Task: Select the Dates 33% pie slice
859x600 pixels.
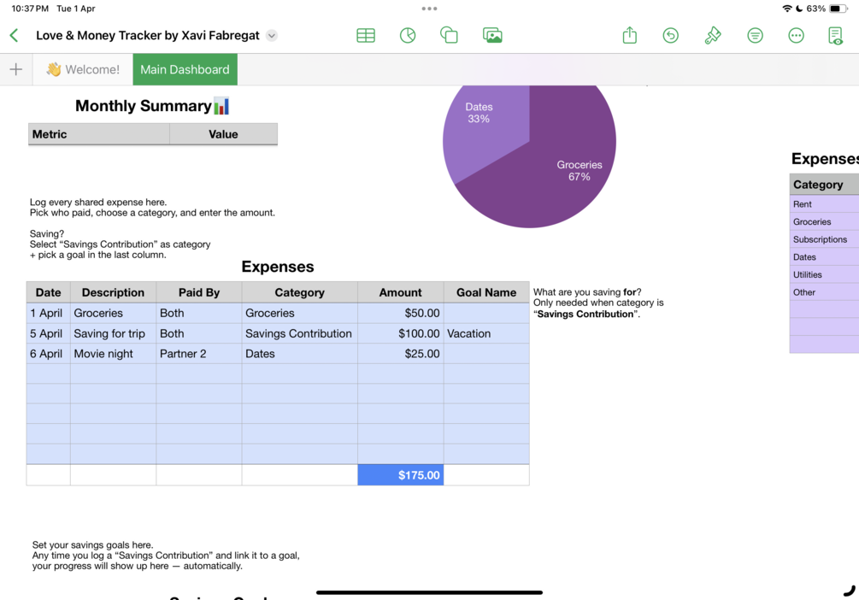Action: pyautogui.click(x=485, y=129)
